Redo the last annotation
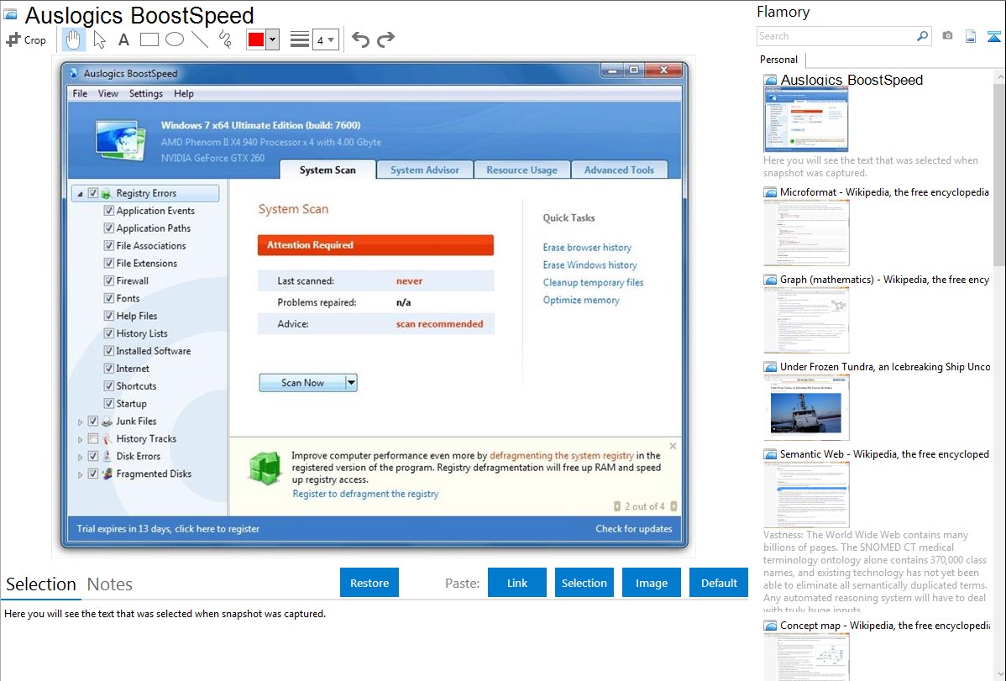This screenshot has width=1006, height=681. pyautogui.click(x=385, y=39)
